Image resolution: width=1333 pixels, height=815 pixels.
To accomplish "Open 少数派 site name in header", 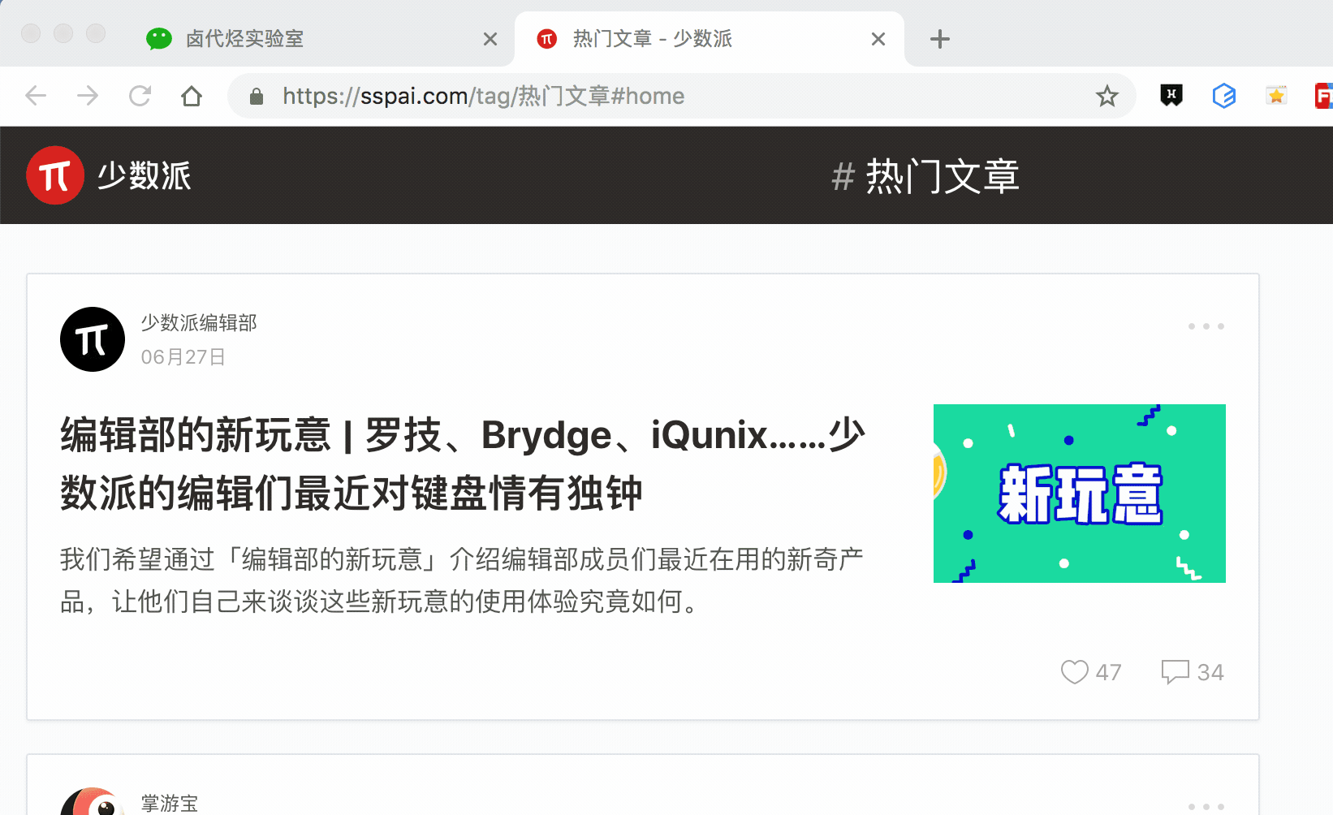I will [x=145, y=175].
